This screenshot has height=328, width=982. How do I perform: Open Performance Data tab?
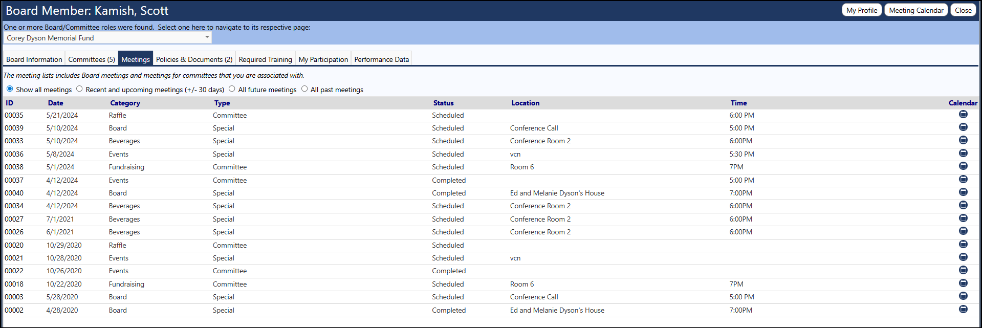(x=382, y=59)
